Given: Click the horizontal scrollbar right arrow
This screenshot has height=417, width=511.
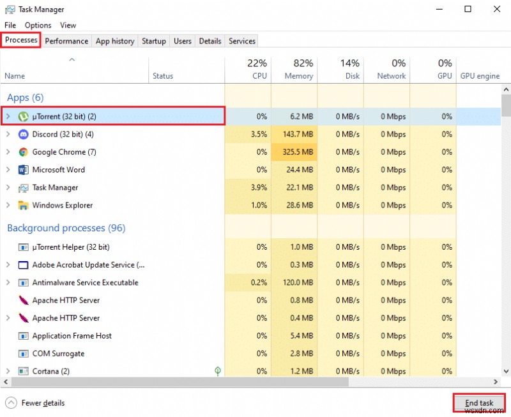Looking at the screenshot, I should point(496,381).
